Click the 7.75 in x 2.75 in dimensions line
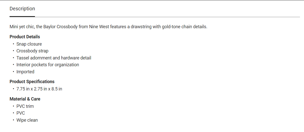This screenshot has width=304, height=132. point(39,89)
